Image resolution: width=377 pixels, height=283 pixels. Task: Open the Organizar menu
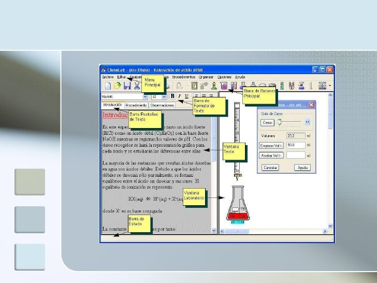pyautogui.click(x=206, y=77)
